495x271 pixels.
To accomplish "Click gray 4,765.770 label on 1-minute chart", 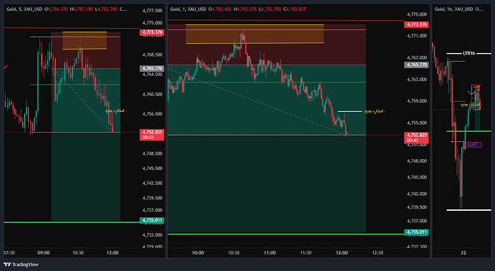I will point(417,65).
